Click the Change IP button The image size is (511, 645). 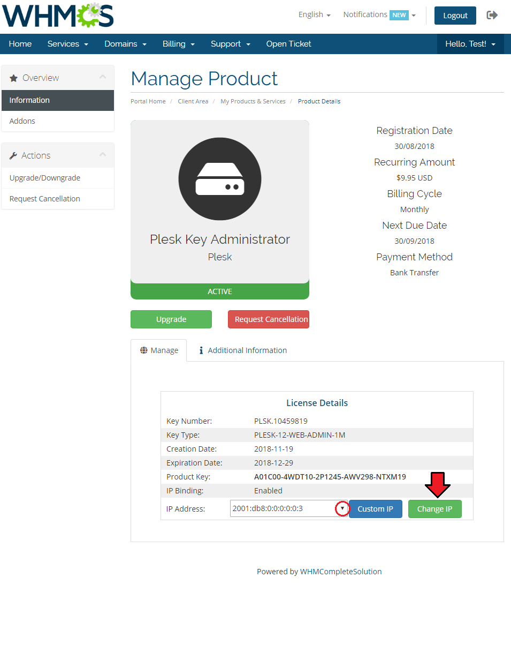pyautogui.click(x=435, y=509)
